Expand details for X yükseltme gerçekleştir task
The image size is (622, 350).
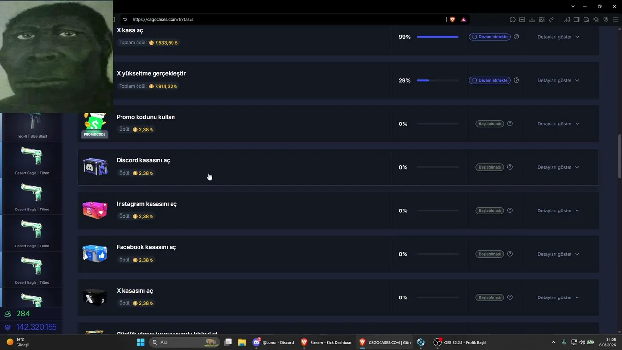click(x=558, y=80)
